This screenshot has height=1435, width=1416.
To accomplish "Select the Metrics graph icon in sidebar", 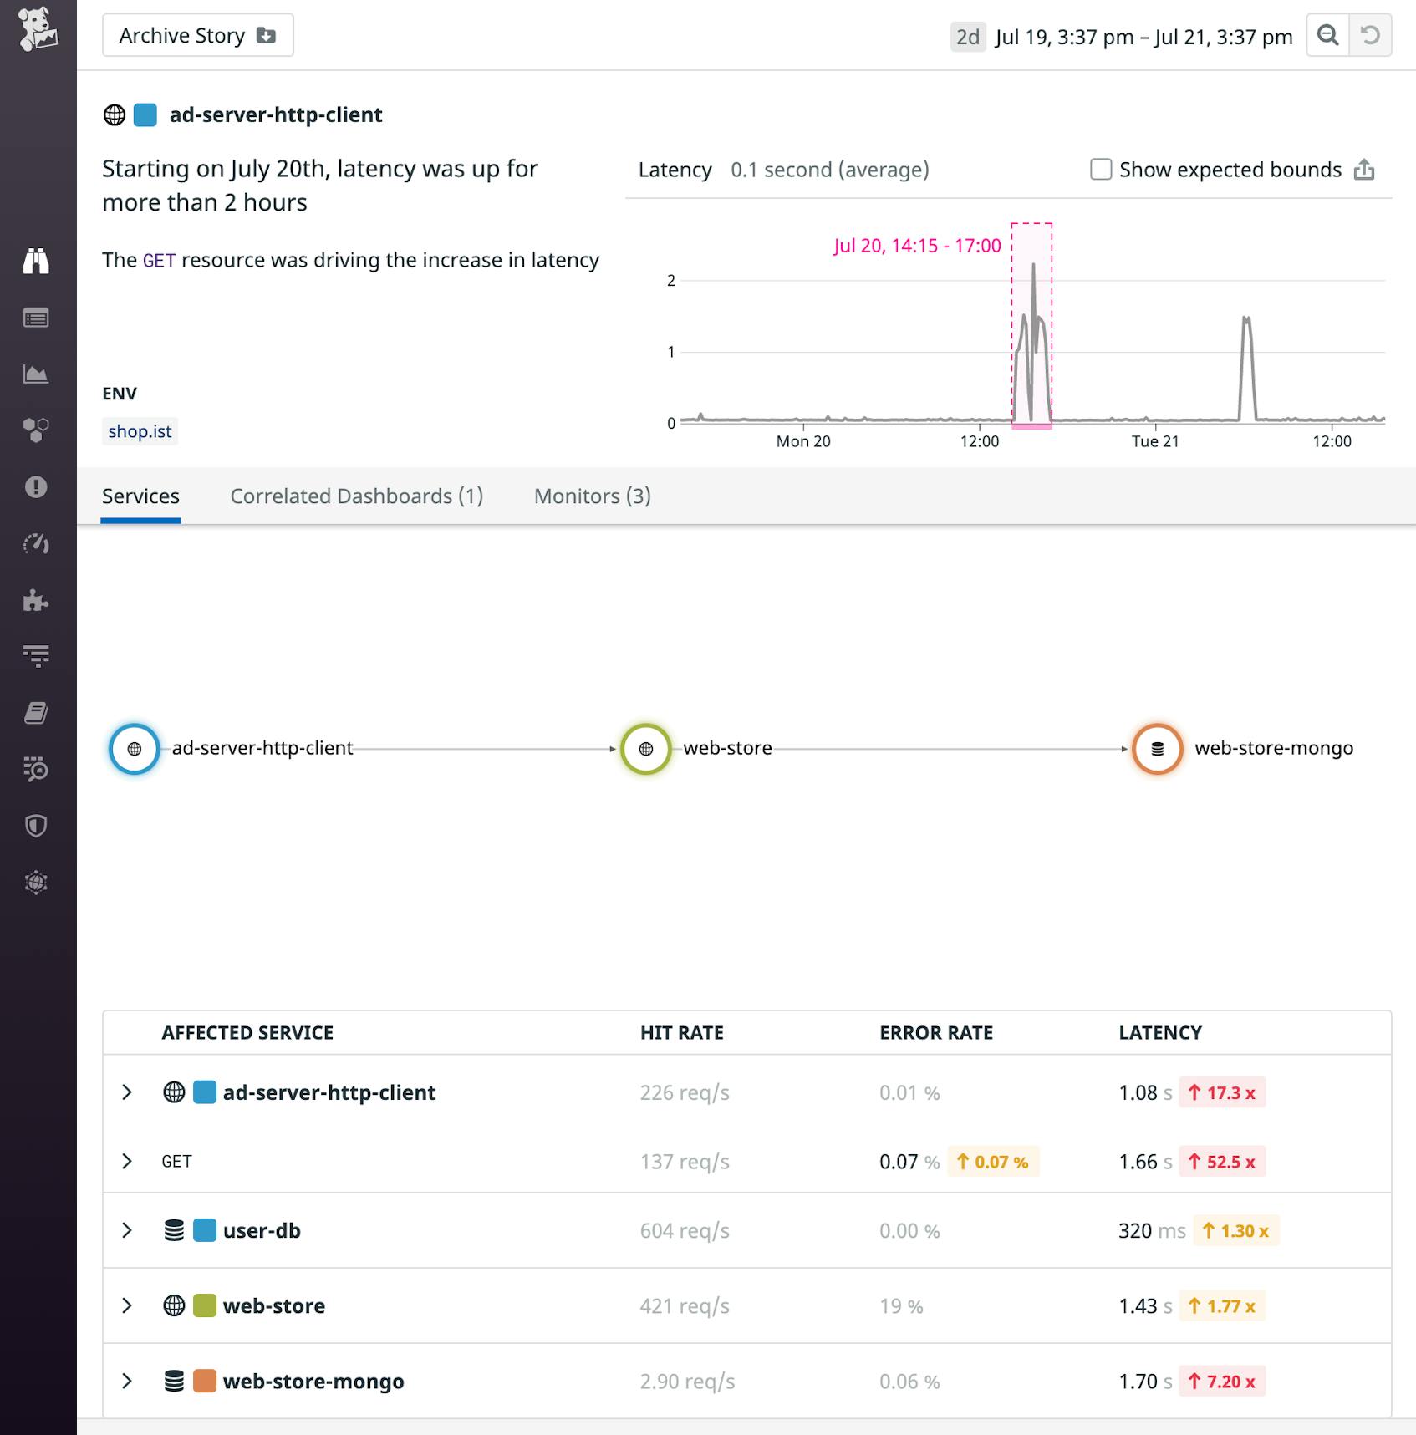I will click(37, 374).
